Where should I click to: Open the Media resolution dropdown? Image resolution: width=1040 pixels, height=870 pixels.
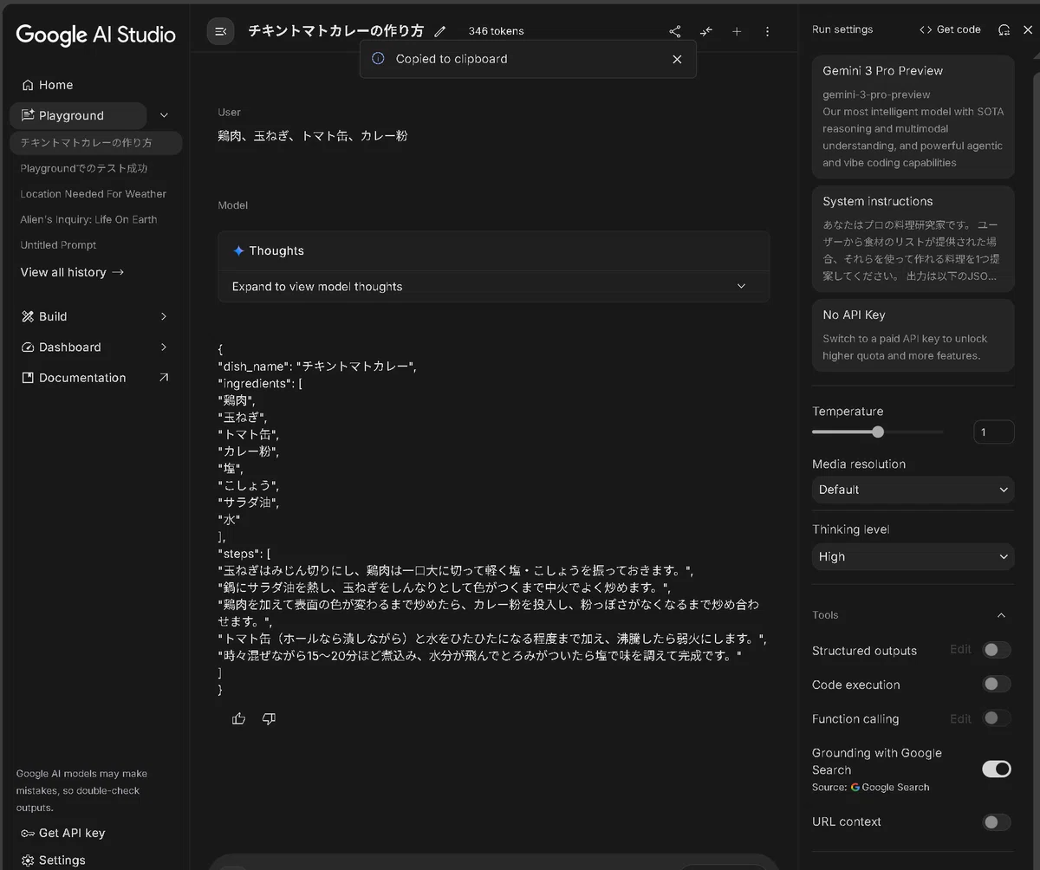(x=913, y=490)
